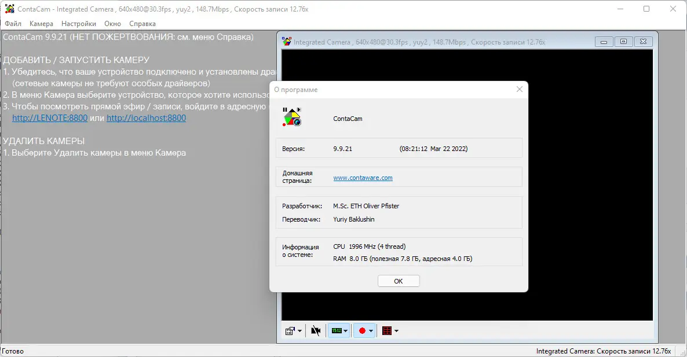
Task: Open the http://LENOTE:8800 link
Action: pos(50,118)
